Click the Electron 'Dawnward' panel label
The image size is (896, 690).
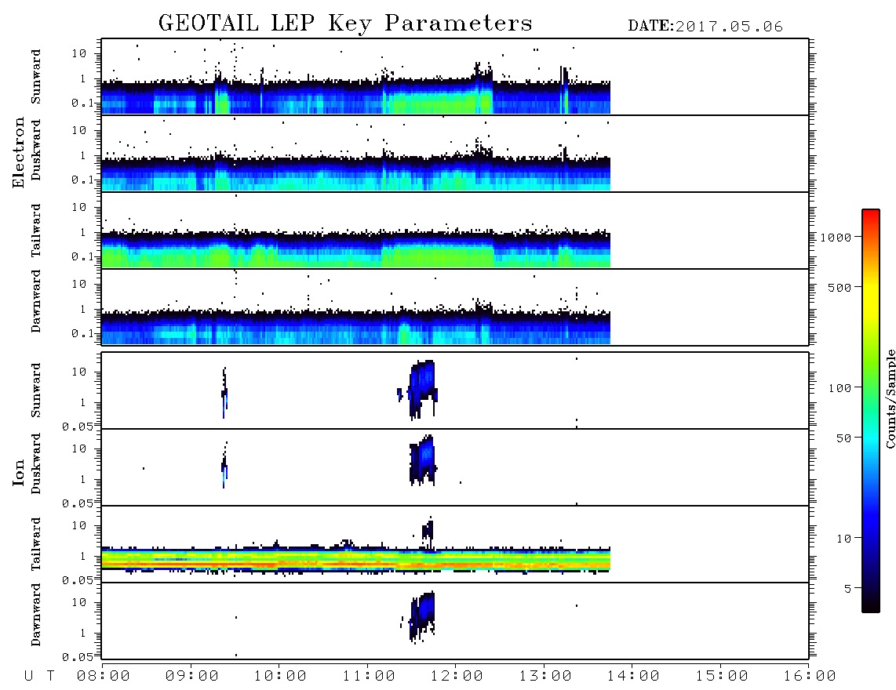tap(35, 301)
